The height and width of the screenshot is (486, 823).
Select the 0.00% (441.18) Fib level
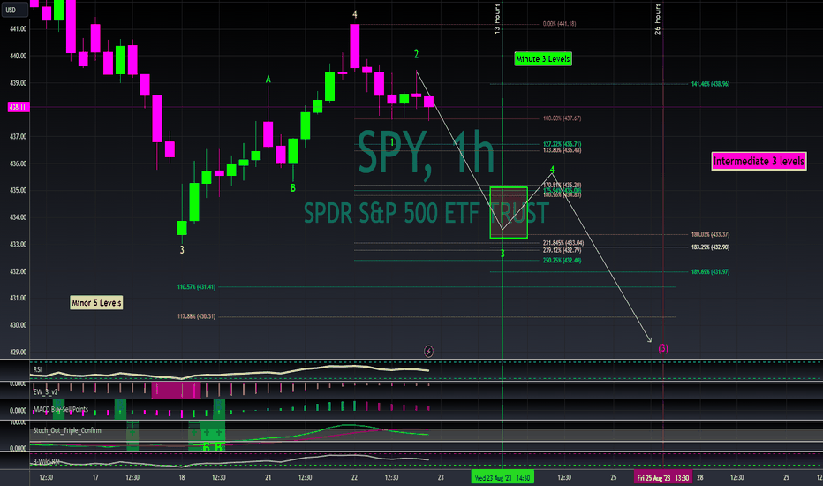tap(559, 24)
